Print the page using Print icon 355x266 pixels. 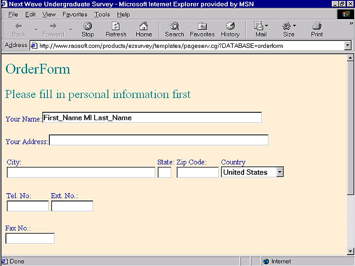(x=317, y=30)
